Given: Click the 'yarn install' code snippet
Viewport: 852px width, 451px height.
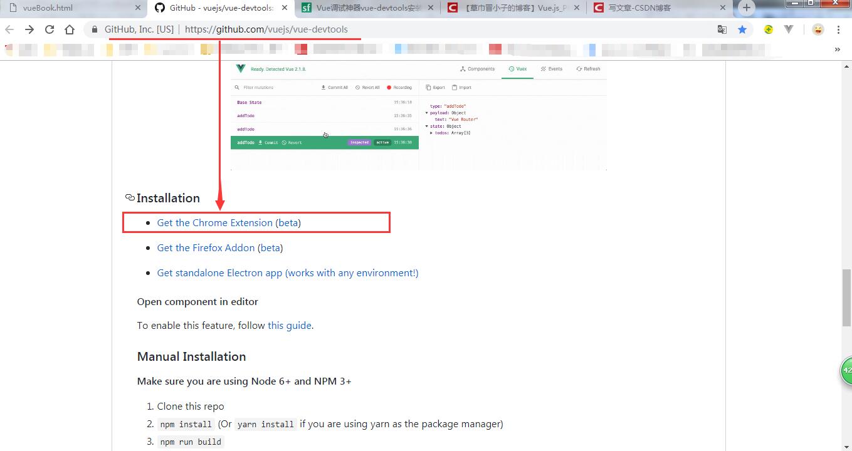Looking at the screenshot, I should coord(266,424).
